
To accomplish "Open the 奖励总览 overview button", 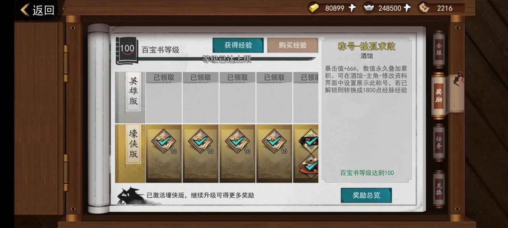I will pyautogui.click(x=366, y=195).
